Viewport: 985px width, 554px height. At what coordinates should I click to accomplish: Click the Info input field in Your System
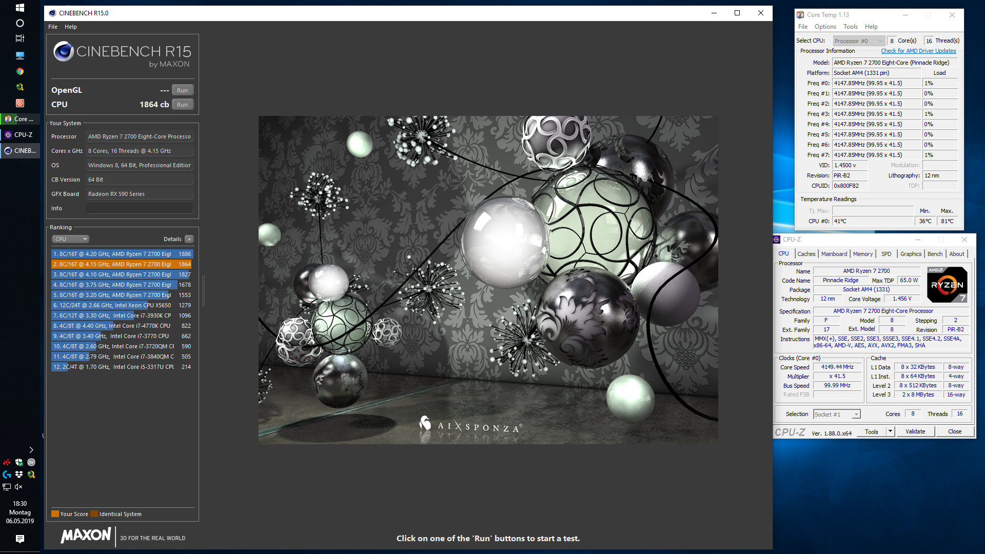pos(139,208)
